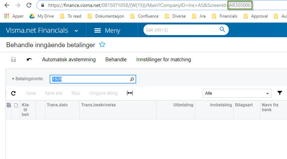Reload the page with browser refresh icon

pos(29,6)
